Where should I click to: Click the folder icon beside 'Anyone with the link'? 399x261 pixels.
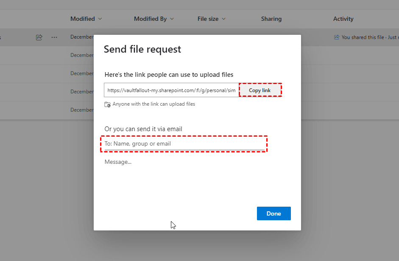(108, 104)
